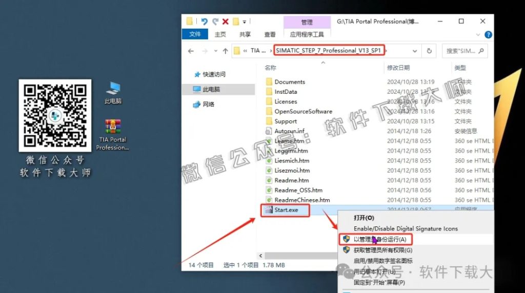Screen dimensions: 525x293
Task: Go up one folder level
Action: 226,51
